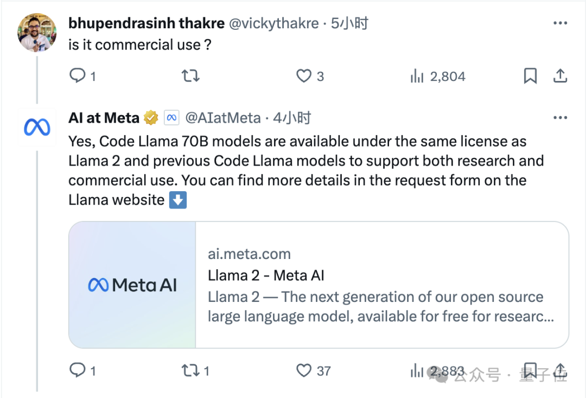Viewport: 586px width, 398px height.
Task: Reply to the AI at Meta tweet
Action: coord(78,370)
